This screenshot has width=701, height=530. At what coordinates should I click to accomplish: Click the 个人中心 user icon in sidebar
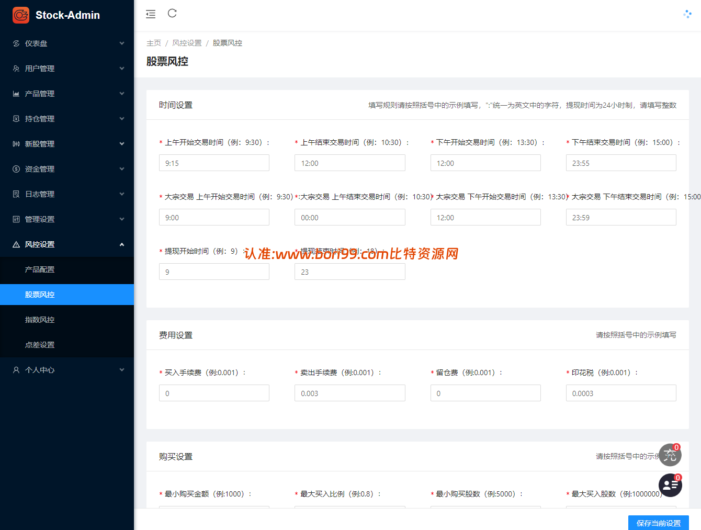[16, 370]
